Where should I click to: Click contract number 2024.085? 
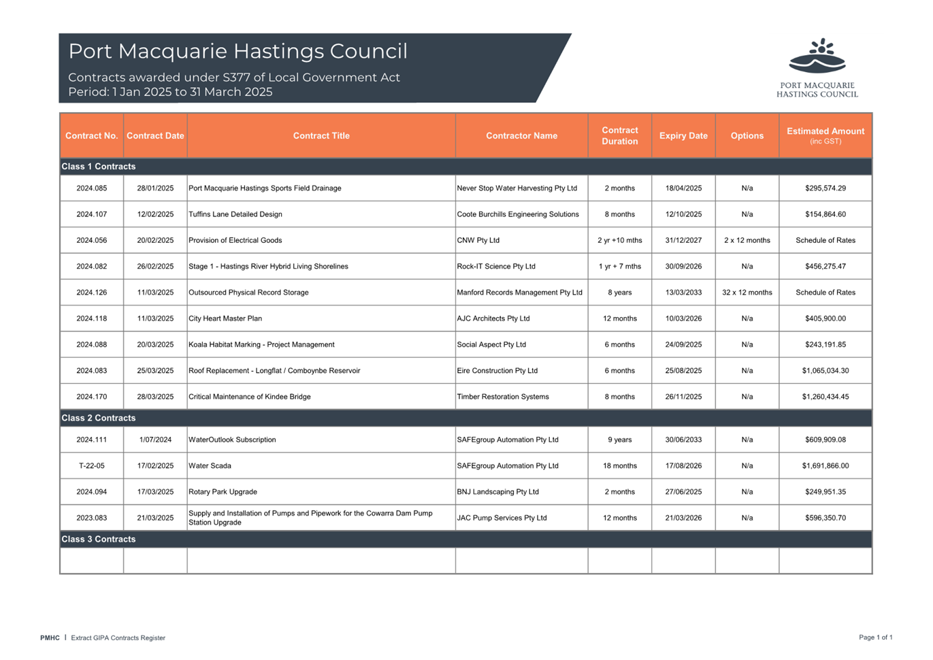pyautogui.click(x=92, y=188)
